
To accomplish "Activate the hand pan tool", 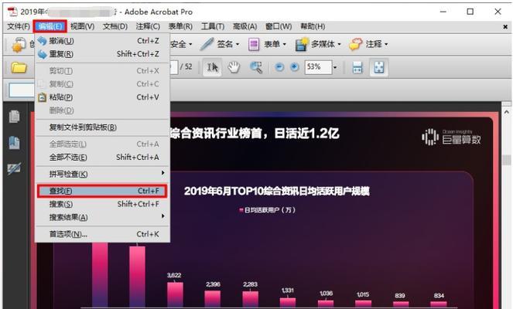I will tap(234, 67).
